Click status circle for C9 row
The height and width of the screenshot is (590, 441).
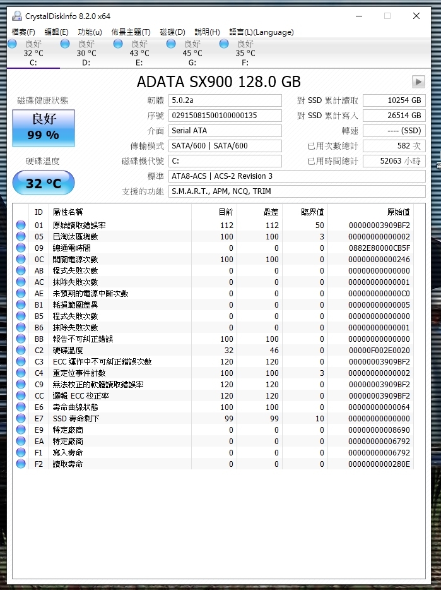click(x=21, y=384)
